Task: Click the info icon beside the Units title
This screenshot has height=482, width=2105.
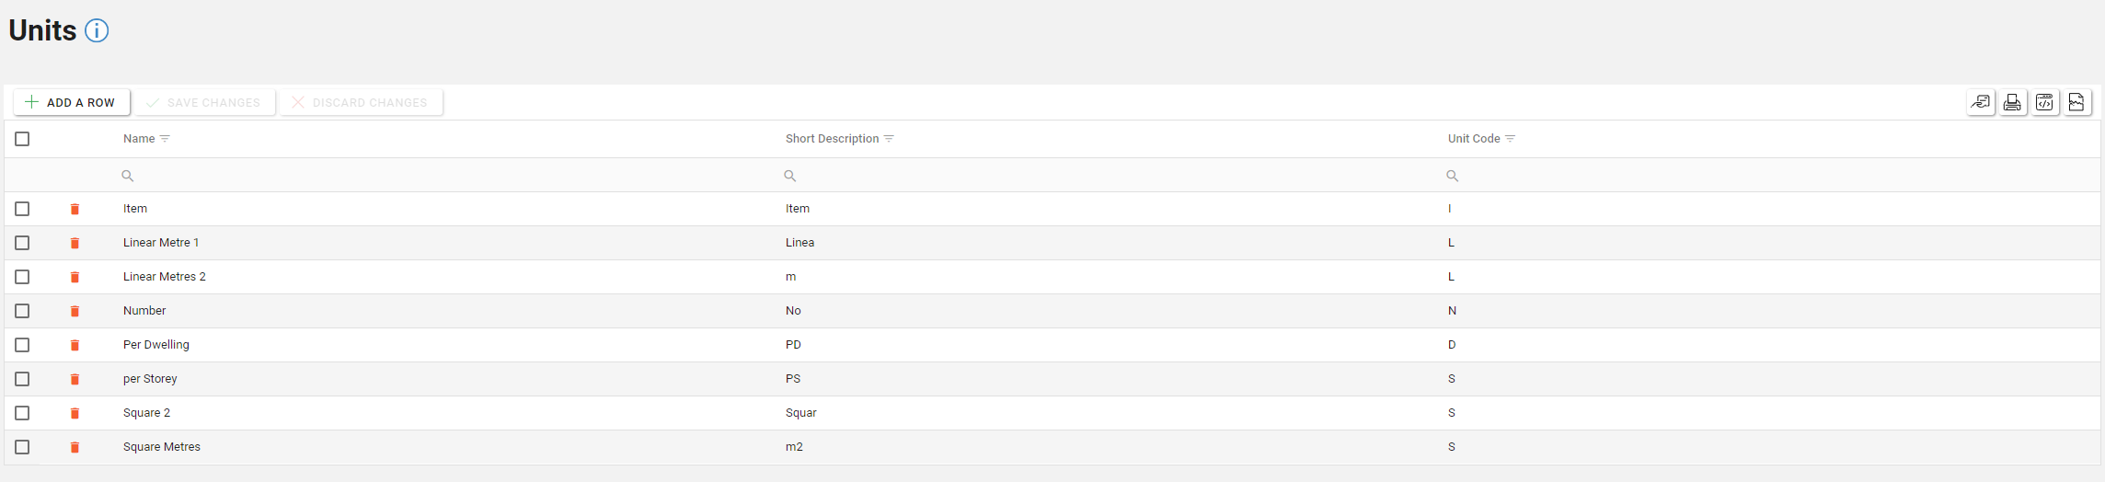Action: pos(97,30)
